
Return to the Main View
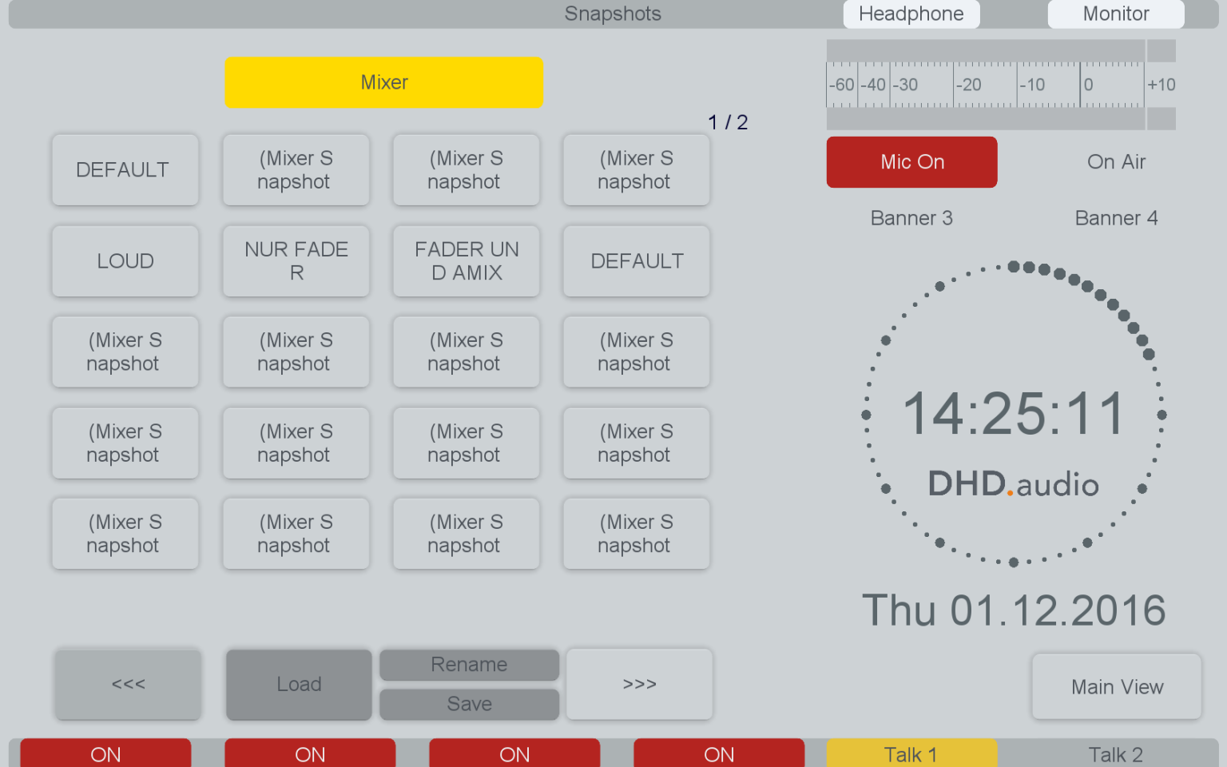(1116, 686)
